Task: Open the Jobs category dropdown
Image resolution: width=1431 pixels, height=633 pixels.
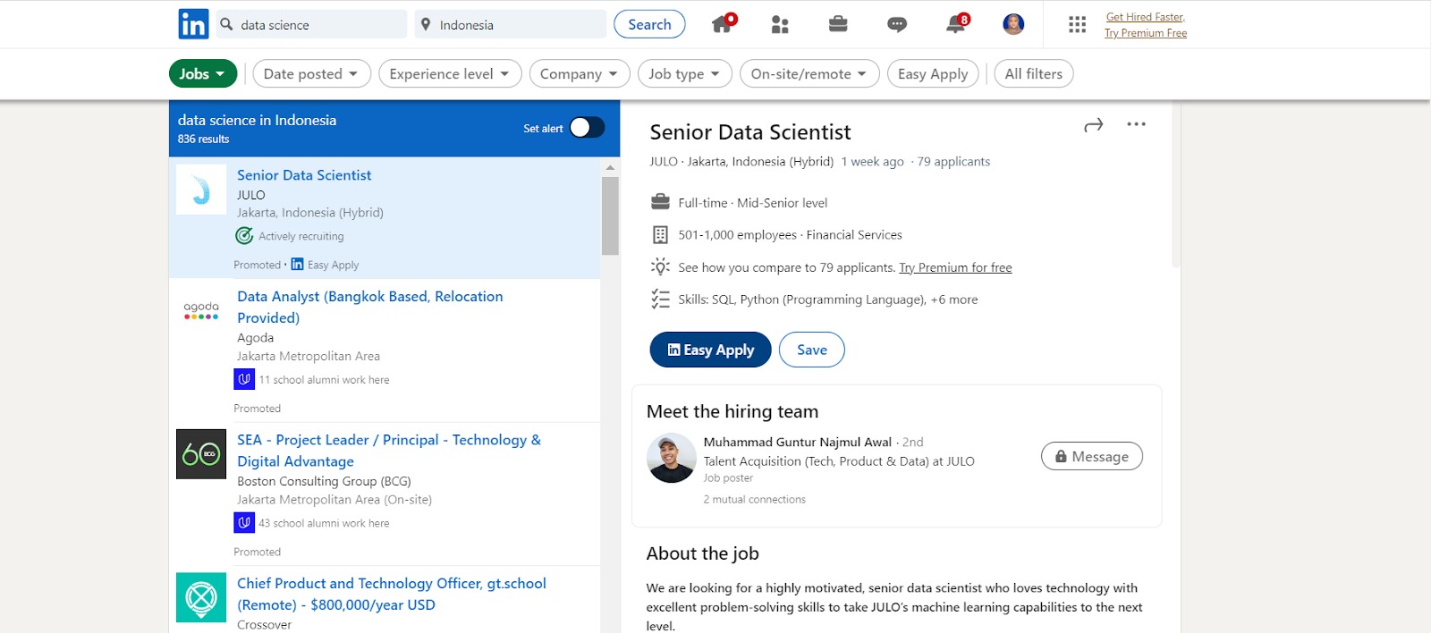Action: 203,73
